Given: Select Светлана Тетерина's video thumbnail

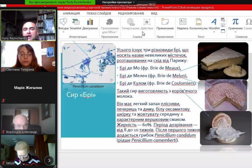Looking at the screenshot, I should 28,57.
